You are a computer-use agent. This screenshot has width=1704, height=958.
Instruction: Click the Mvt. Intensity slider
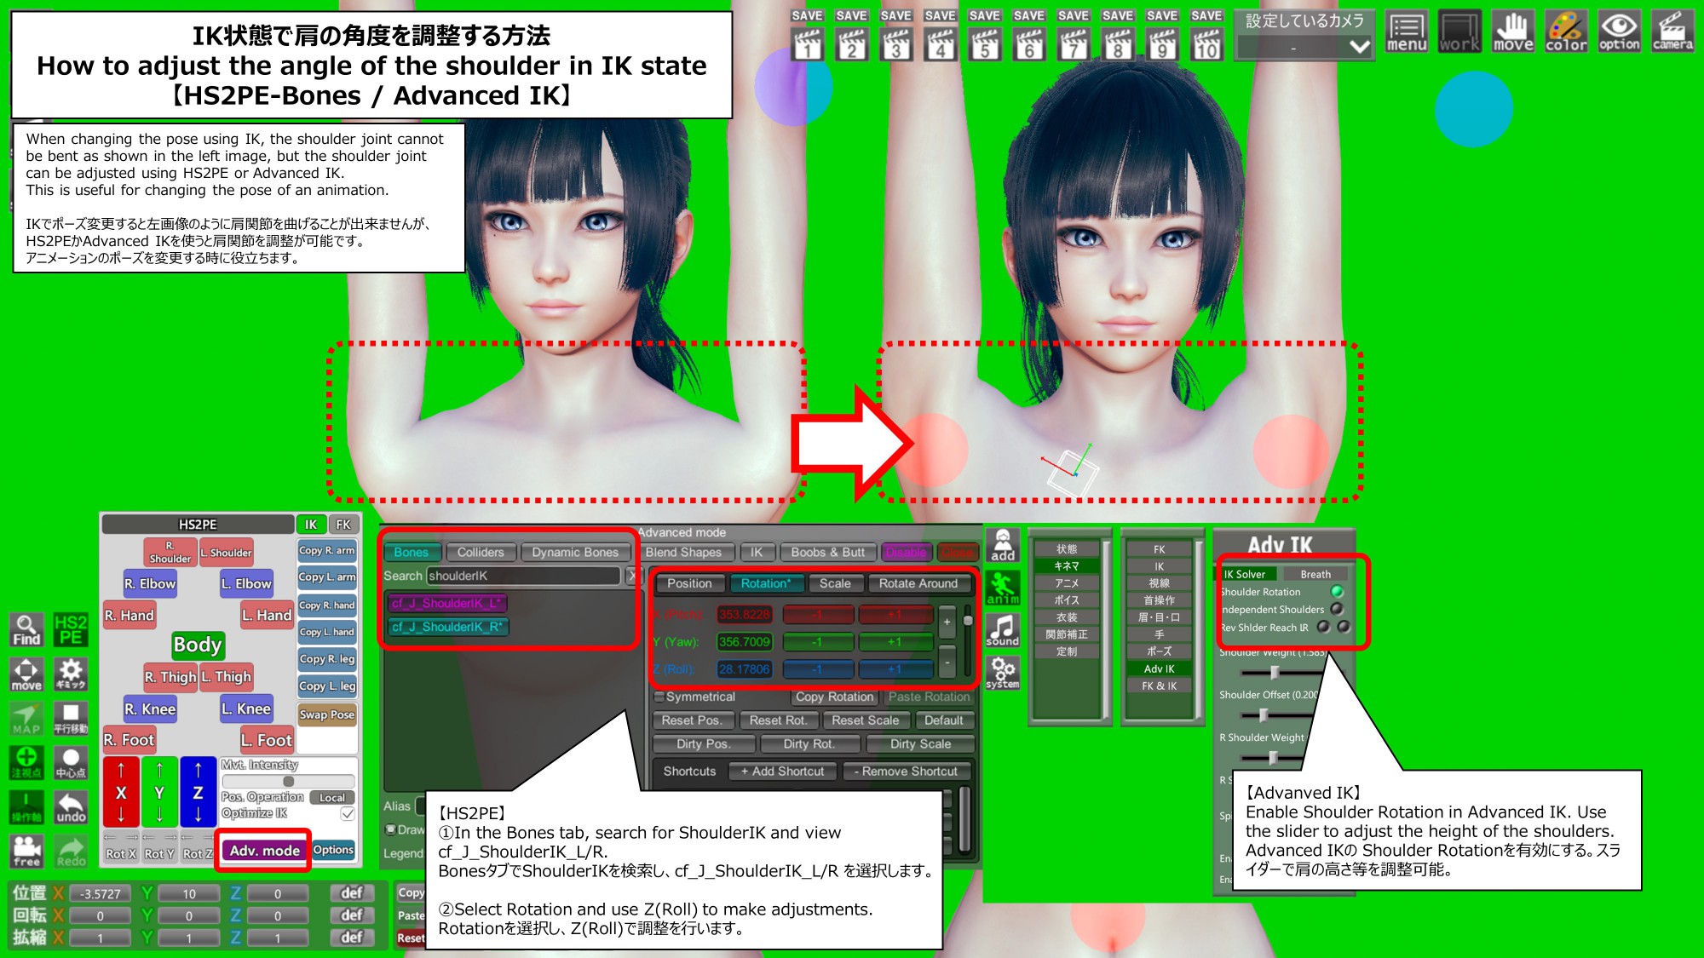point(289,781)
